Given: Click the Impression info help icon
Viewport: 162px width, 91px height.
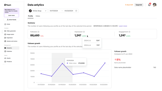Looking at the screenshot, I should coord(84,32).
